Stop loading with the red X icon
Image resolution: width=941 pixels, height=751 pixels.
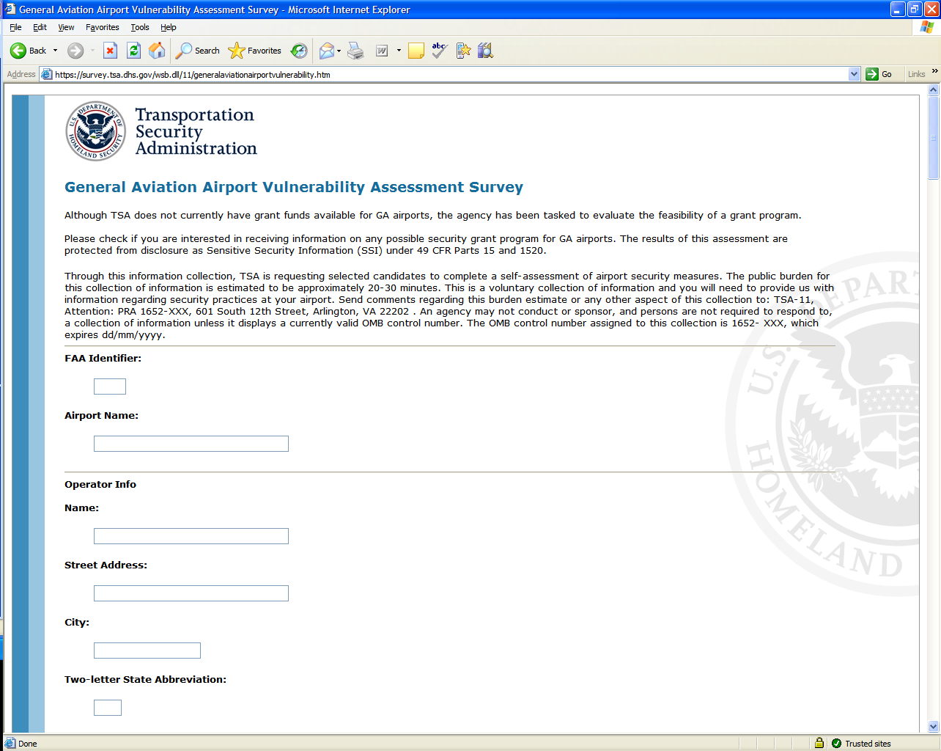(x=110, y=51)
